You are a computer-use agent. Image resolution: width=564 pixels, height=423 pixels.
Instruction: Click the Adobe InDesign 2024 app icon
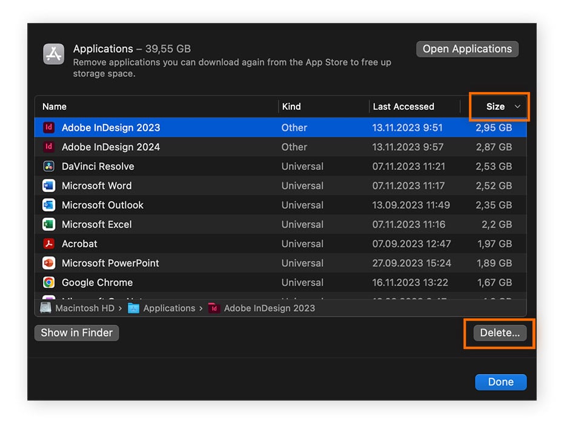coord(49,147)
